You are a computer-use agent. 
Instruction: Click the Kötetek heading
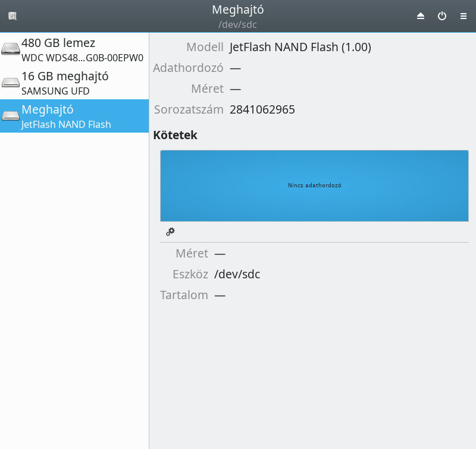[175, 135]
